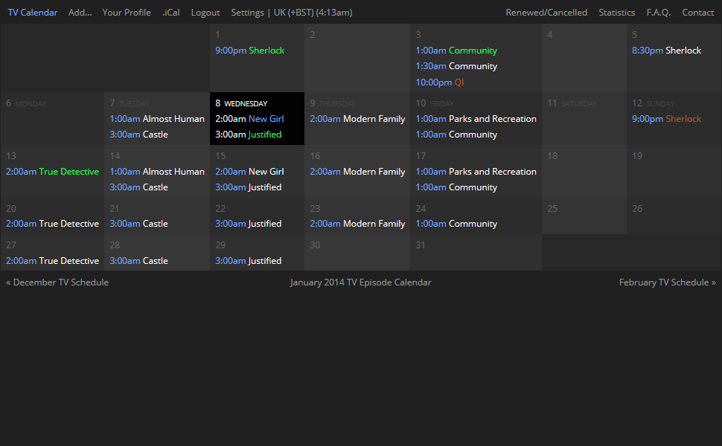This screenshot has width=722, height=446.
Task: Open the F.A.Q. page
Action: 658,13
